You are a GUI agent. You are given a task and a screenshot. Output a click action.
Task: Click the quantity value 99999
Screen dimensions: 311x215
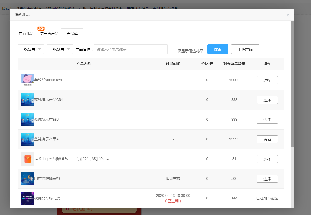[x=234, y=139]
